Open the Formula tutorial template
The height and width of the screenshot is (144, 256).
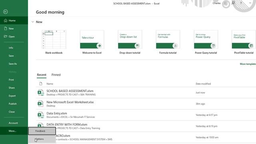coord(168,42)
